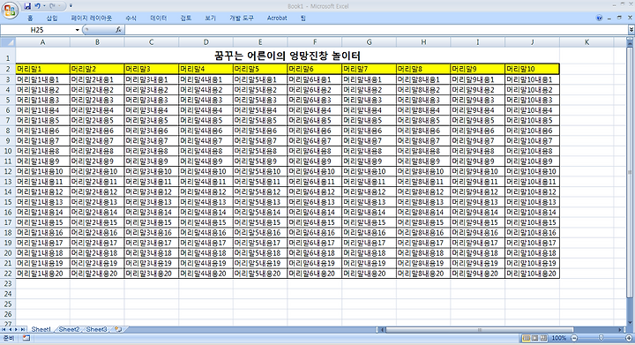The width and height of the screenshot is (635, 345).
Task: Open the 팀 ribbon tab
Action: pos(303,19)
